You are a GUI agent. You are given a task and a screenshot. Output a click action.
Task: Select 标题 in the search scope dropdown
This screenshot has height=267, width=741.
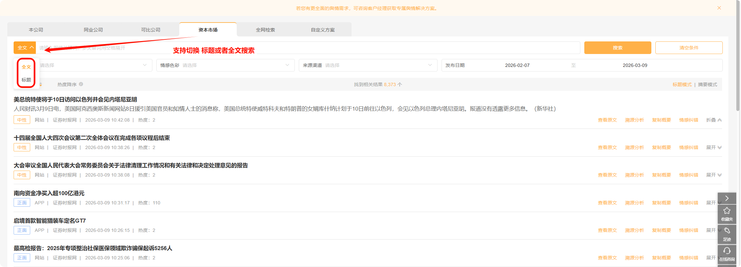[x=26, y=80]
